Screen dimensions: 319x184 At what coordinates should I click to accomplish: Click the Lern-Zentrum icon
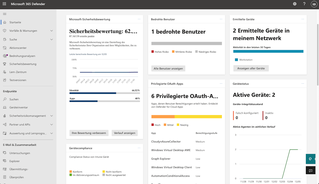point(5,72)
